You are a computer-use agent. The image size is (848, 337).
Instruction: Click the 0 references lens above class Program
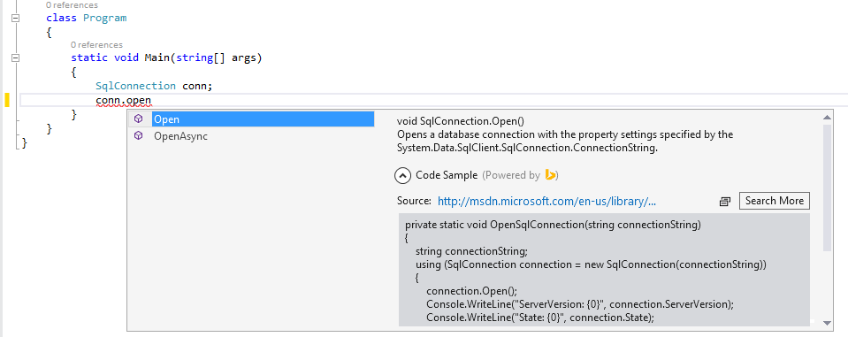(72, 5)
